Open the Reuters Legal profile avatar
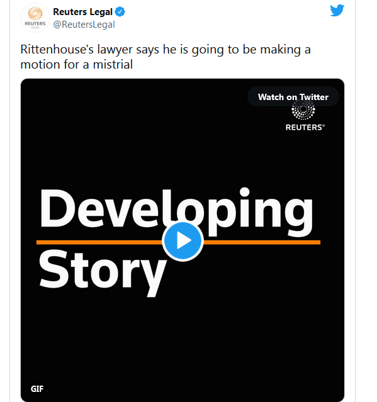Screen dimensions: 377x402 pyautogui.click(x=35, y=18)
